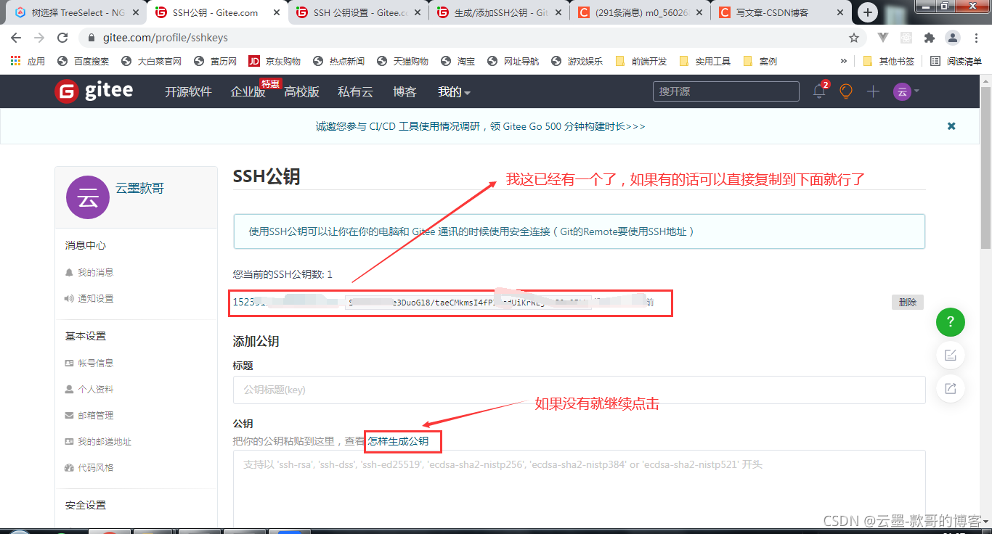Open Chrome profile avatar icon
Screen dimensions: 992x534
(952, 38)
